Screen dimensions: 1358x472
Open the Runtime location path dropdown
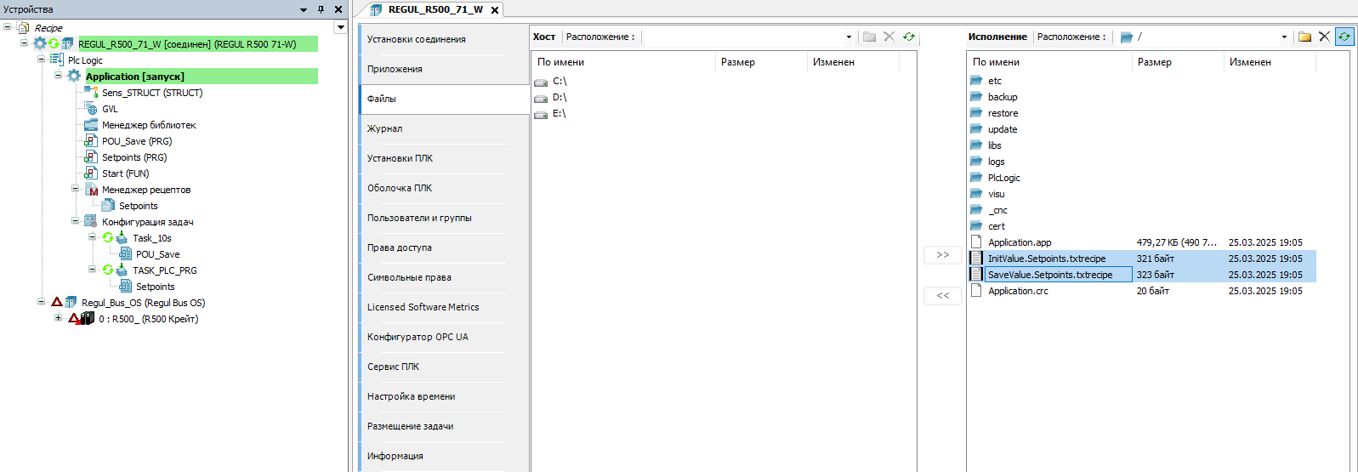(1283, 37)
